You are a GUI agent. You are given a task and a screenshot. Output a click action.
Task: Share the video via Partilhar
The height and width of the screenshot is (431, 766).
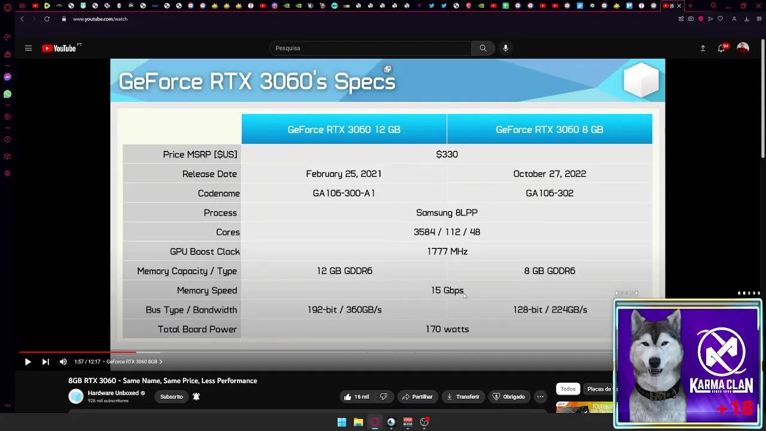click(417, 396)
